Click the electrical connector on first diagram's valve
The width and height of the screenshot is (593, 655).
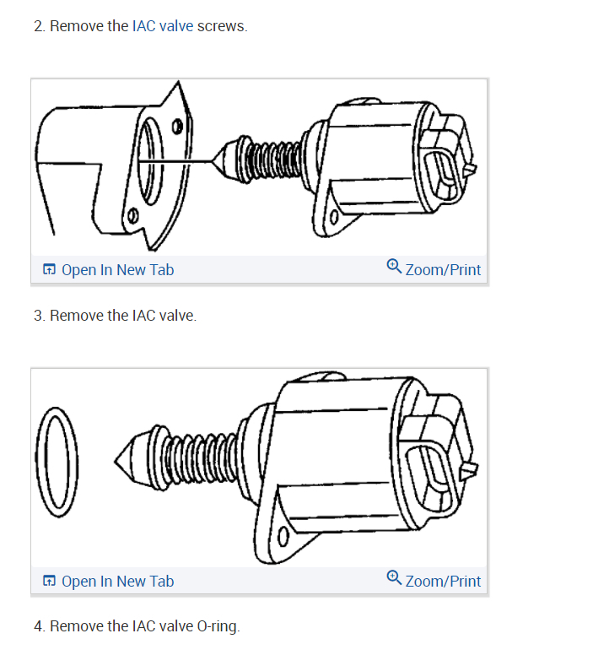click(447, 161)
